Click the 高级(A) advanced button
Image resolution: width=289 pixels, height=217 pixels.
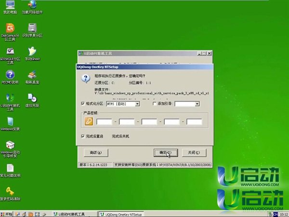(x=96, y=153)
